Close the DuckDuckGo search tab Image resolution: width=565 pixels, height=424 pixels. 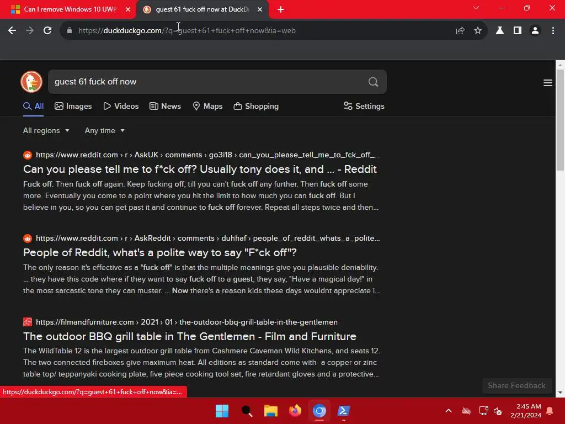click(260, 9)
